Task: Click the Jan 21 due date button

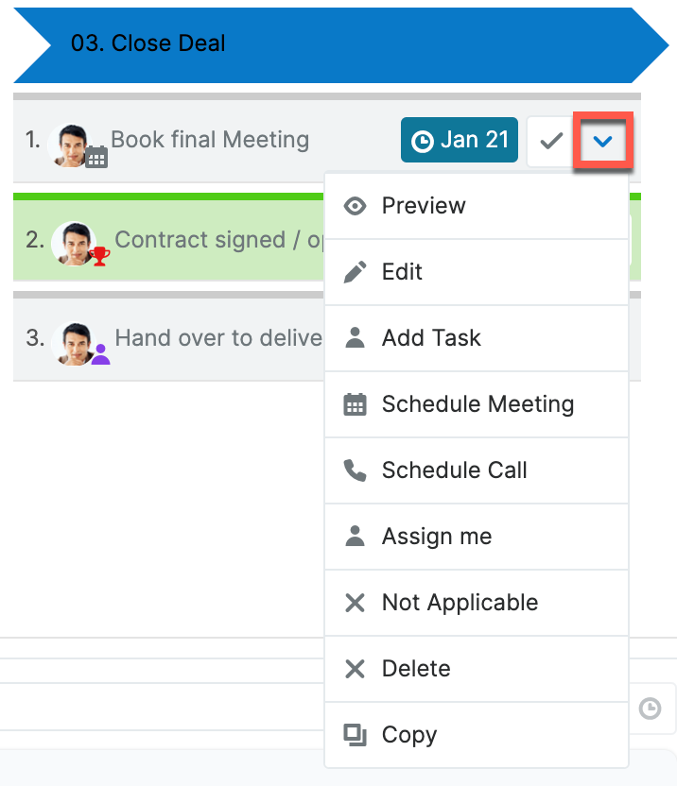Action: point(460,140)
